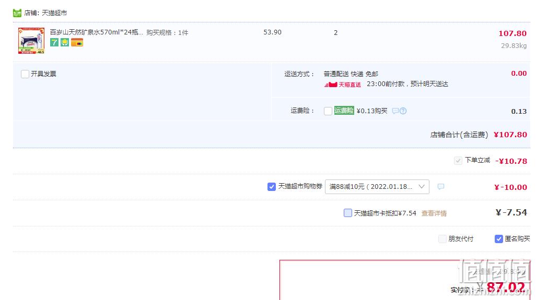Click the 天猫直送 delivery logo

[343, 85]
